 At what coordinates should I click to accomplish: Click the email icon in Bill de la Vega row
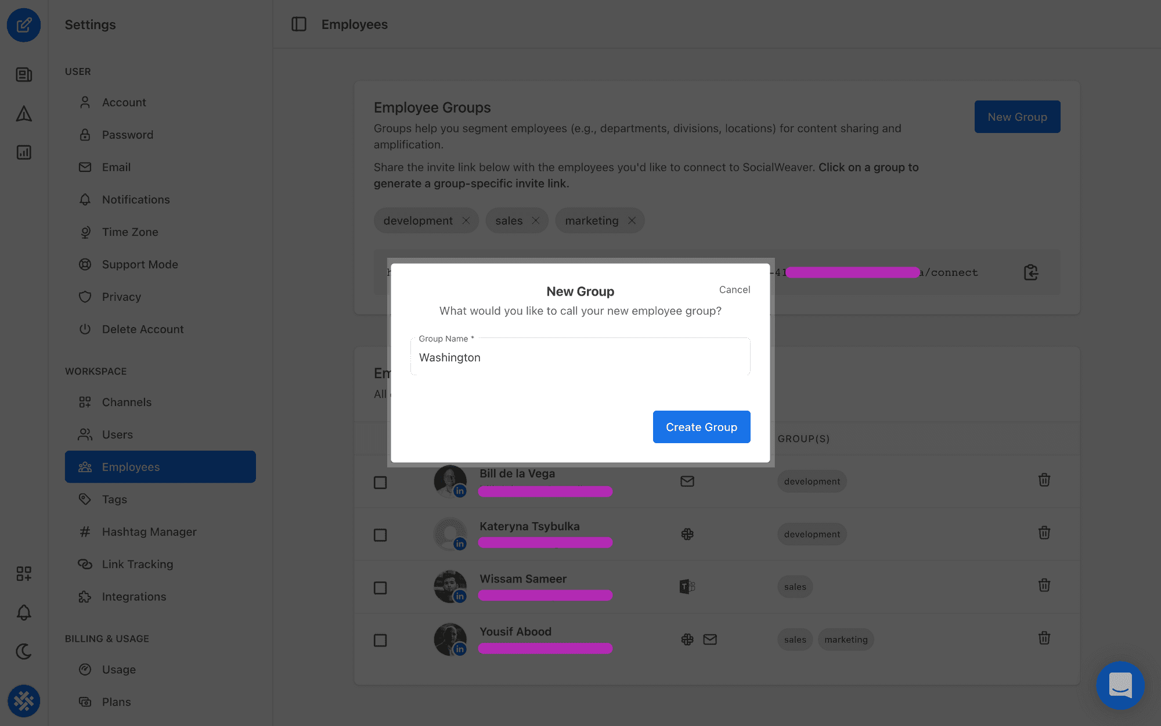(687, 481)
